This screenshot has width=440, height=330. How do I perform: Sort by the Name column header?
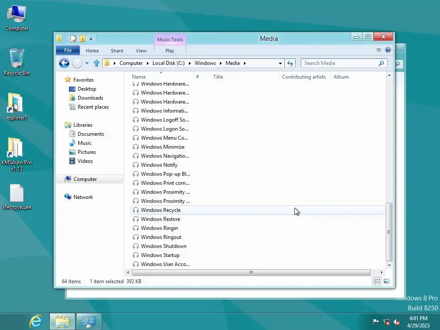(x=162, y=76)
